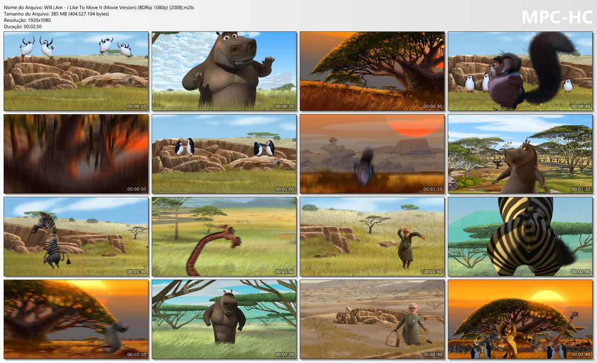Open the running old lady frame at 00:01:50
This screenshot has width=597, height=363.
(x=371, y=237)
